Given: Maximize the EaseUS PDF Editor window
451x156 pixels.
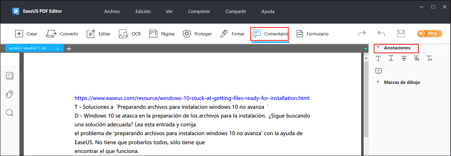Looking at the screenshot, I should [433, 7].
